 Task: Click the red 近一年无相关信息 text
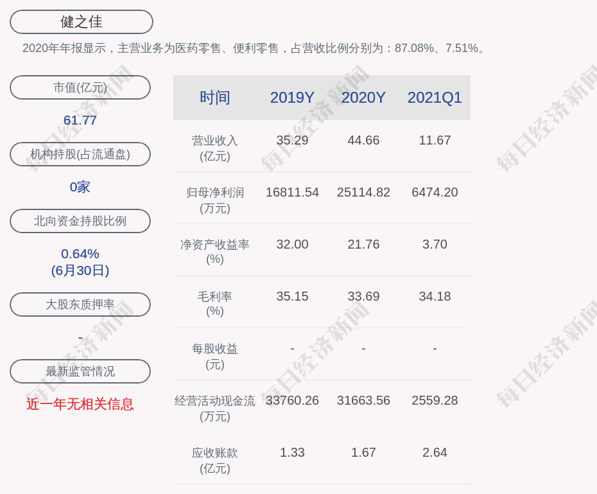click(80, 404)
